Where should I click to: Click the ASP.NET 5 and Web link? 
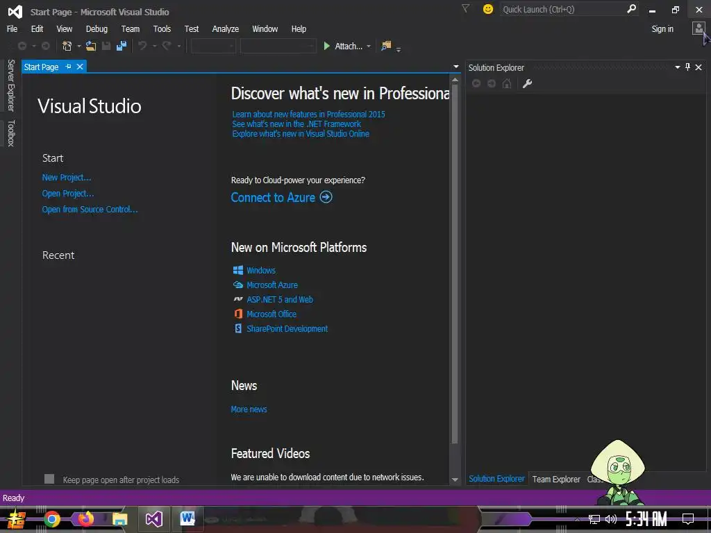click(x=280, y=300)
